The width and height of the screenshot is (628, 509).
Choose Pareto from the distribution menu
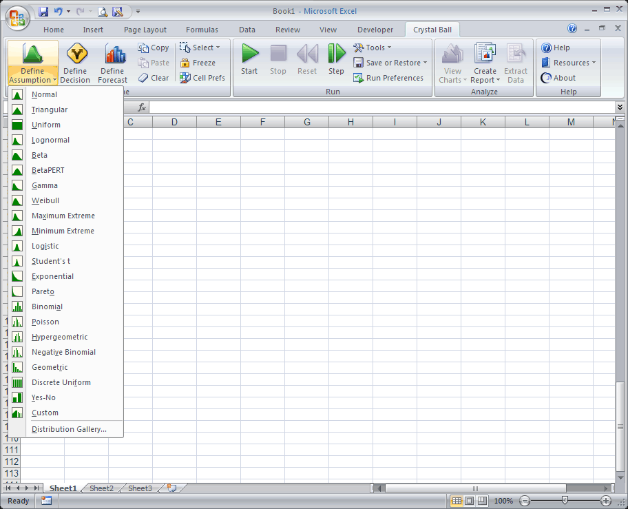(x=43, y=291)
